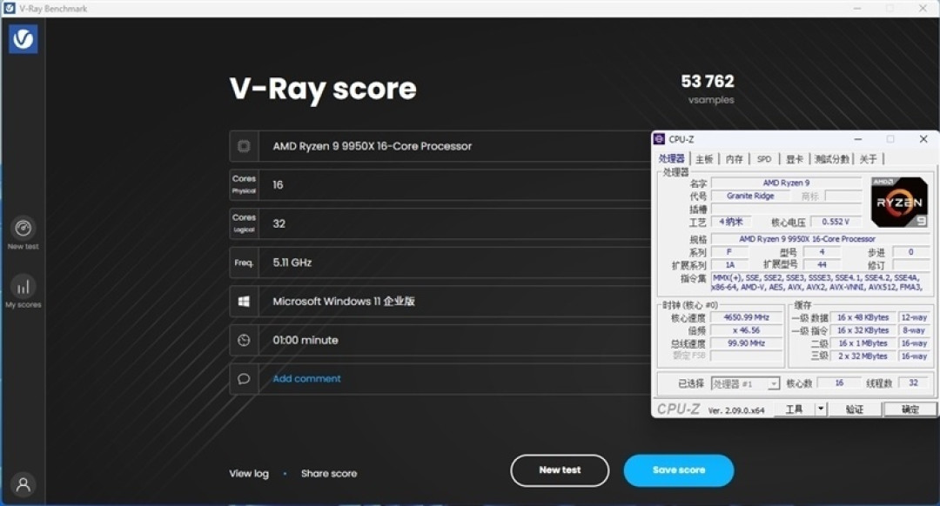Click the 53 762 score value
This screenshot has height=506, width=940.
(708, 82)
